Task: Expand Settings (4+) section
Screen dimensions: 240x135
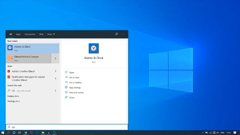Action: pos(13,101)
